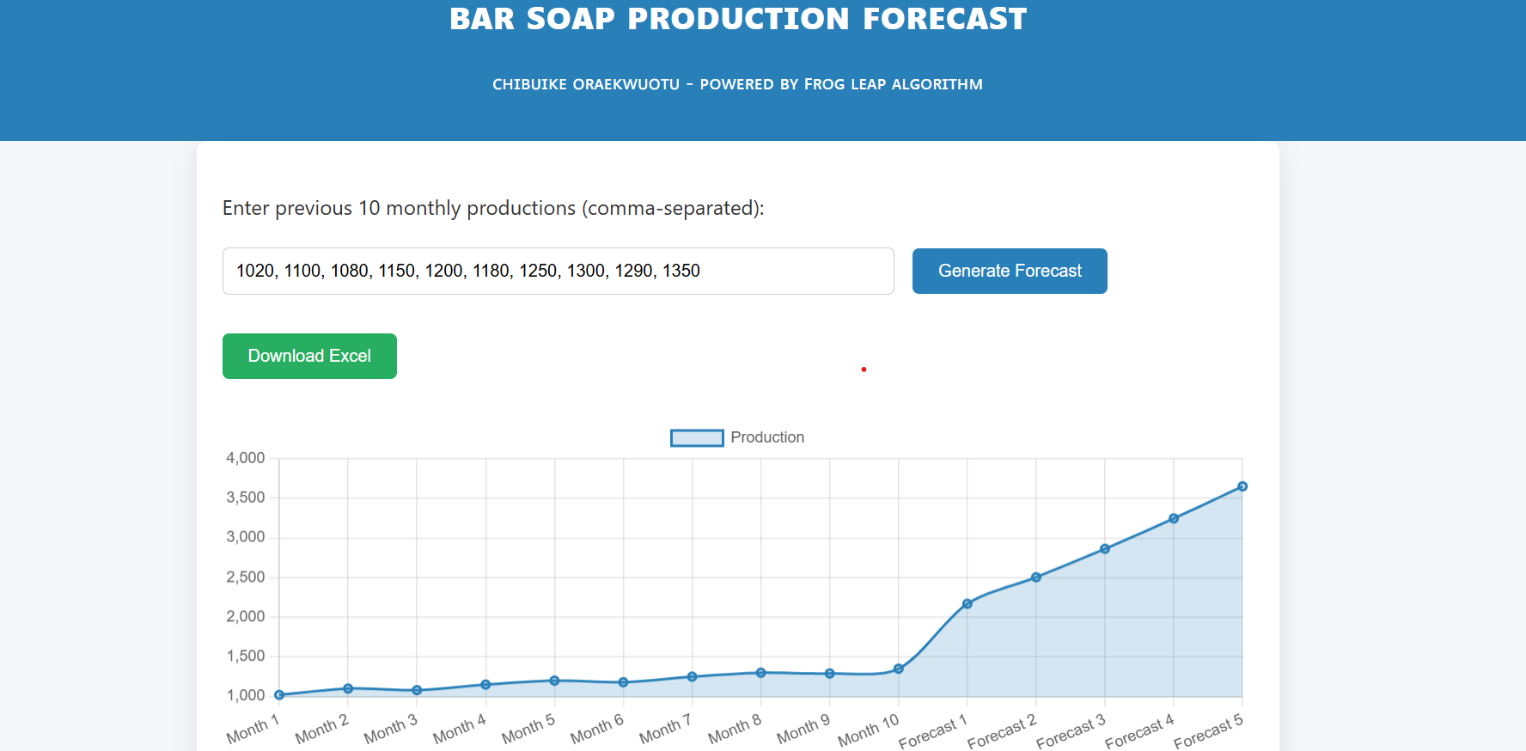Pick the Forecast 3 data point
Screen dimensions: 1526x751
pos(1105,549)
